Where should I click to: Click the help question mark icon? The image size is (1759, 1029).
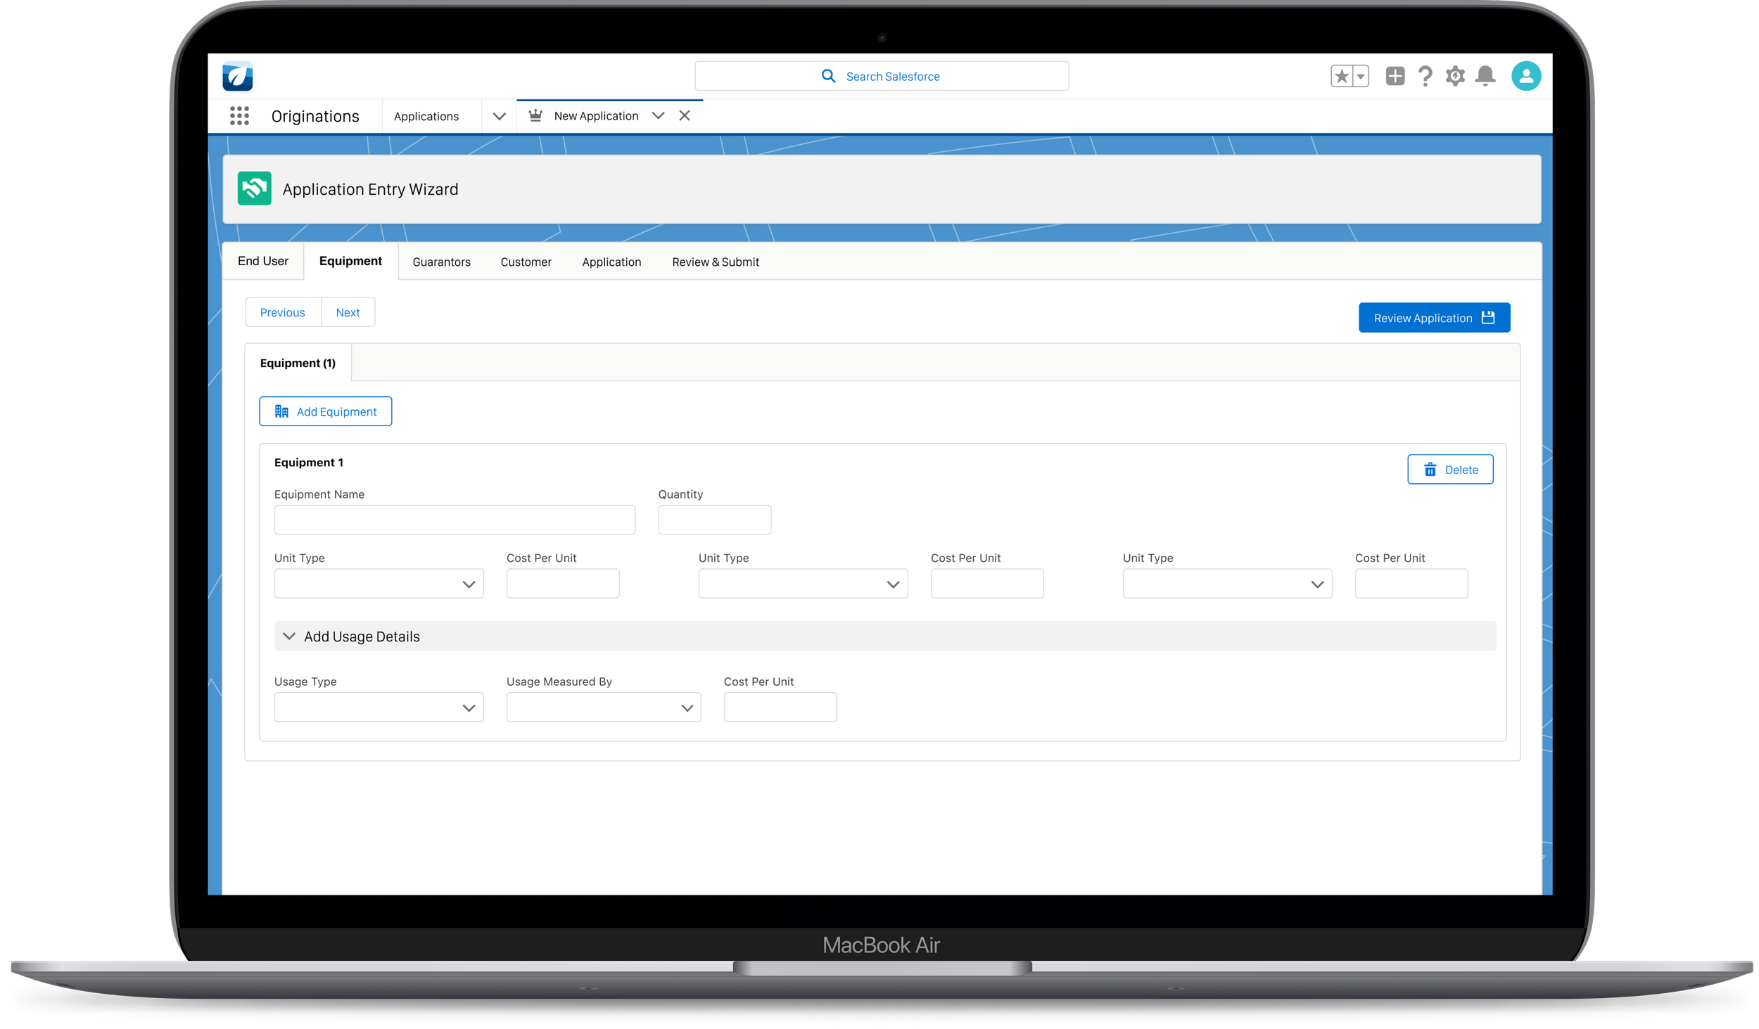click(x=1425, y=76)
